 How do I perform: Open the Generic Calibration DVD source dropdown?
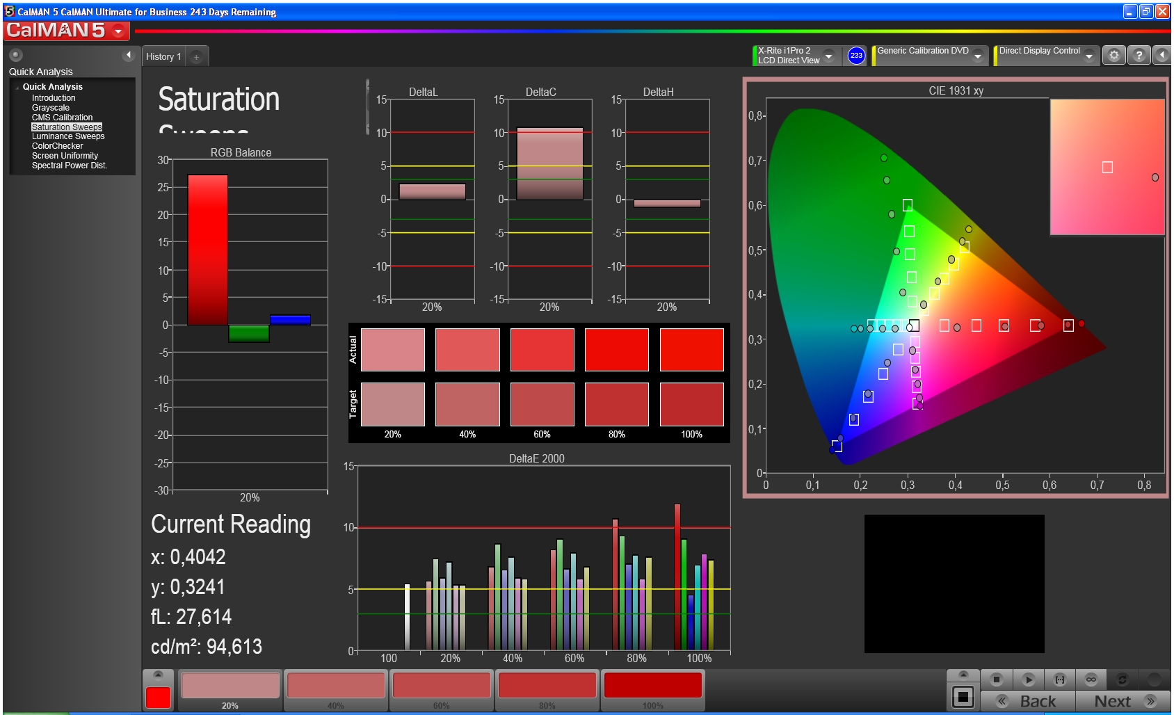[978, 56]
